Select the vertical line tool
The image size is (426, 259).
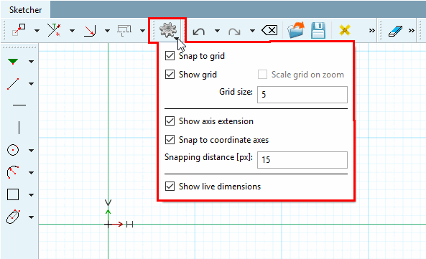pyautogui.click(x=19, y=128)
